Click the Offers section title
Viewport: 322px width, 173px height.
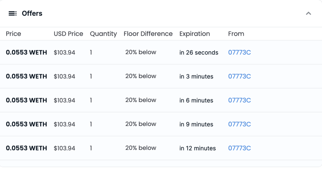[32, 14]
